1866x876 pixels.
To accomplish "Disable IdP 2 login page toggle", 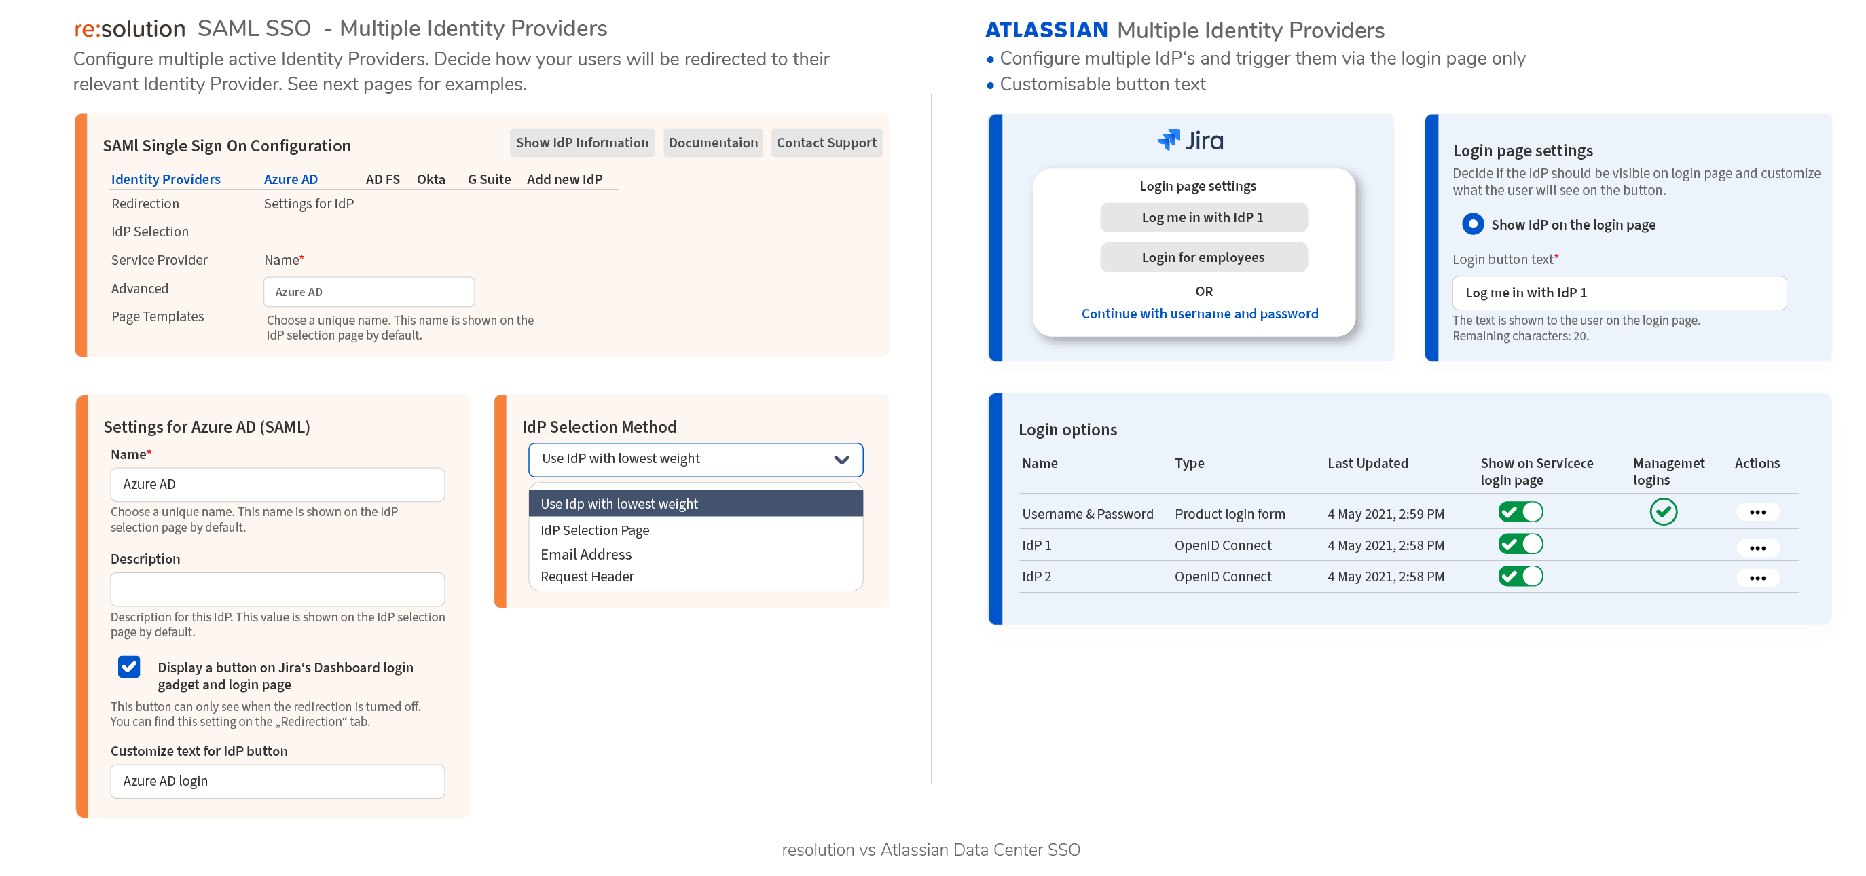I will [x=1520, y=576].
